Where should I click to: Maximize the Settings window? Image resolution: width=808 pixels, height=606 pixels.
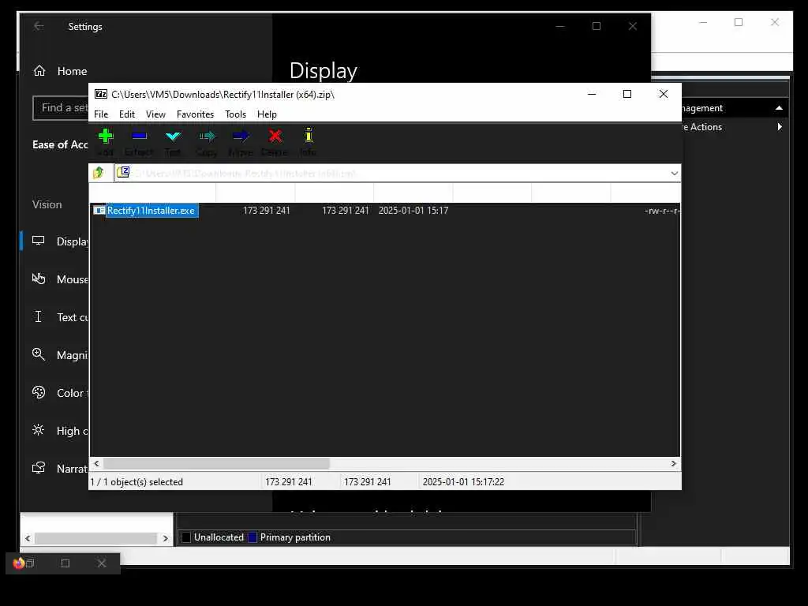597,26
